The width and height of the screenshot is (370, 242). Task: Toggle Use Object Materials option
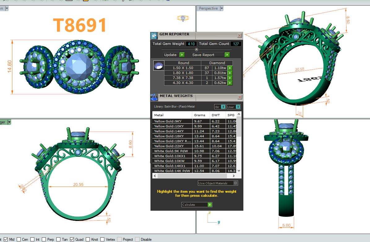click(236, 183)
